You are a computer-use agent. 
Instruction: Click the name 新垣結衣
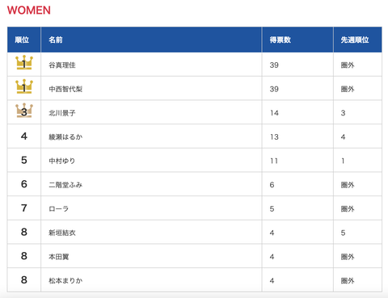coord(62,233)
